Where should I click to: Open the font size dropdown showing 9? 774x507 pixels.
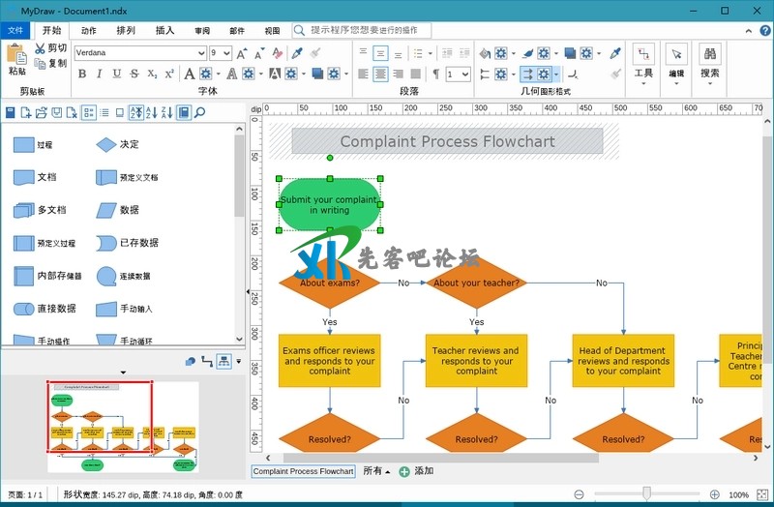coord(227,53)
